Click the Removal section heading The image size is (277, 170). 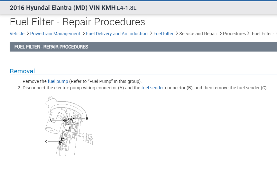point(22,71)
